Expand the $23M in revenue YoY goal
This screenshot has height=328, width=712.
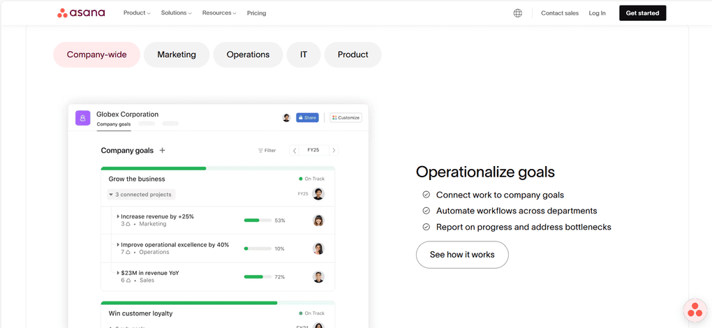(x=118, y=273)
